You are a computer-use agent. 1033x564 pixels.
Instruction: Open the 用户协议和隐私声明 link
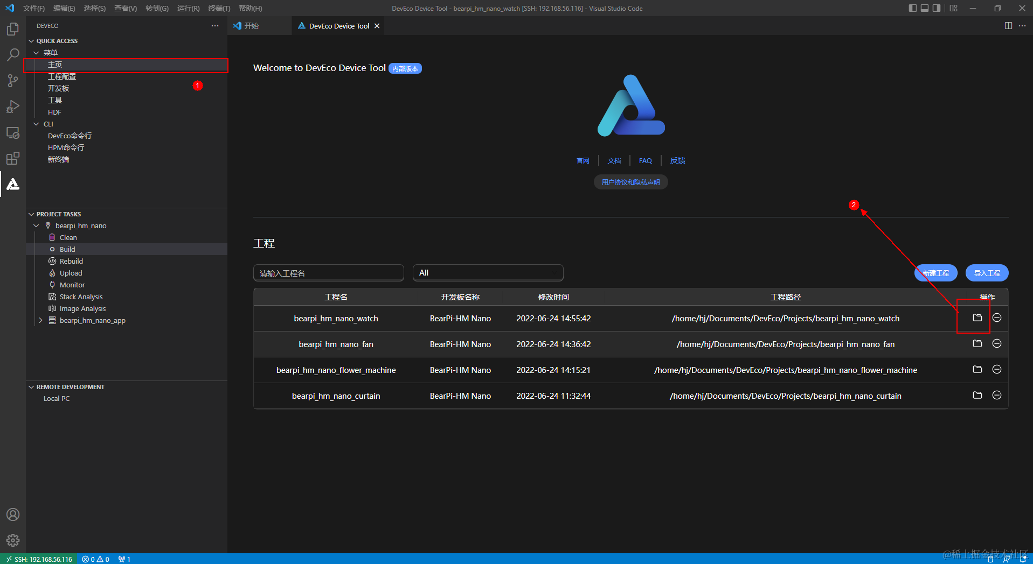[631, 182]
